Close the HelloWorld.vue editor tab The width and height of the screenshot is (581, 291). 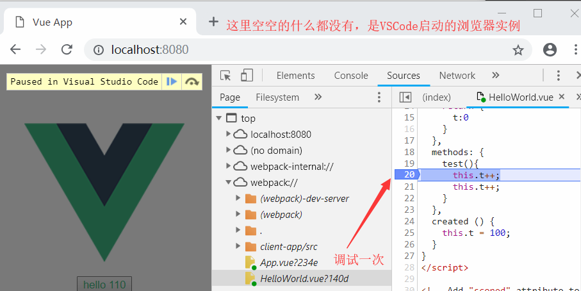(561, 97)
